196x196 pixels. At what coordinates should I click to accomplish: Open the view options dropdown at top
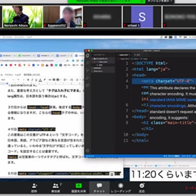click(160, 2)
